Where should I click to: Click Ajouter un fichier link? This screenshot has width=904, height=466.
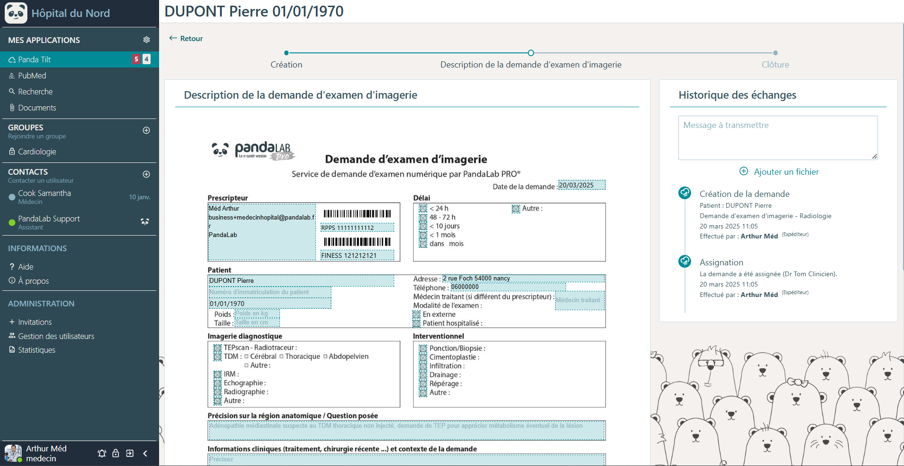tap(786, 172)
